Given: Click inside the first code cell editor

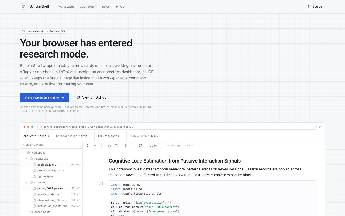Looking at the screenshot, I should (x=212, y=198).
